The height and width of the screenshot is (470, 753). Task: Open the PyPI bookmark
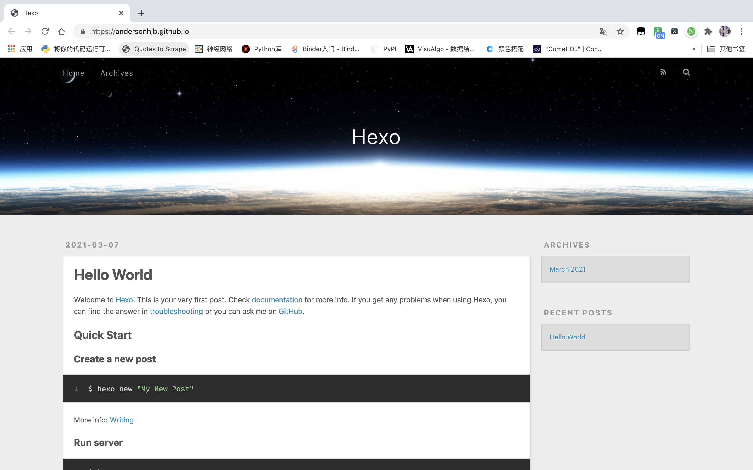click(x=383, y=49)
